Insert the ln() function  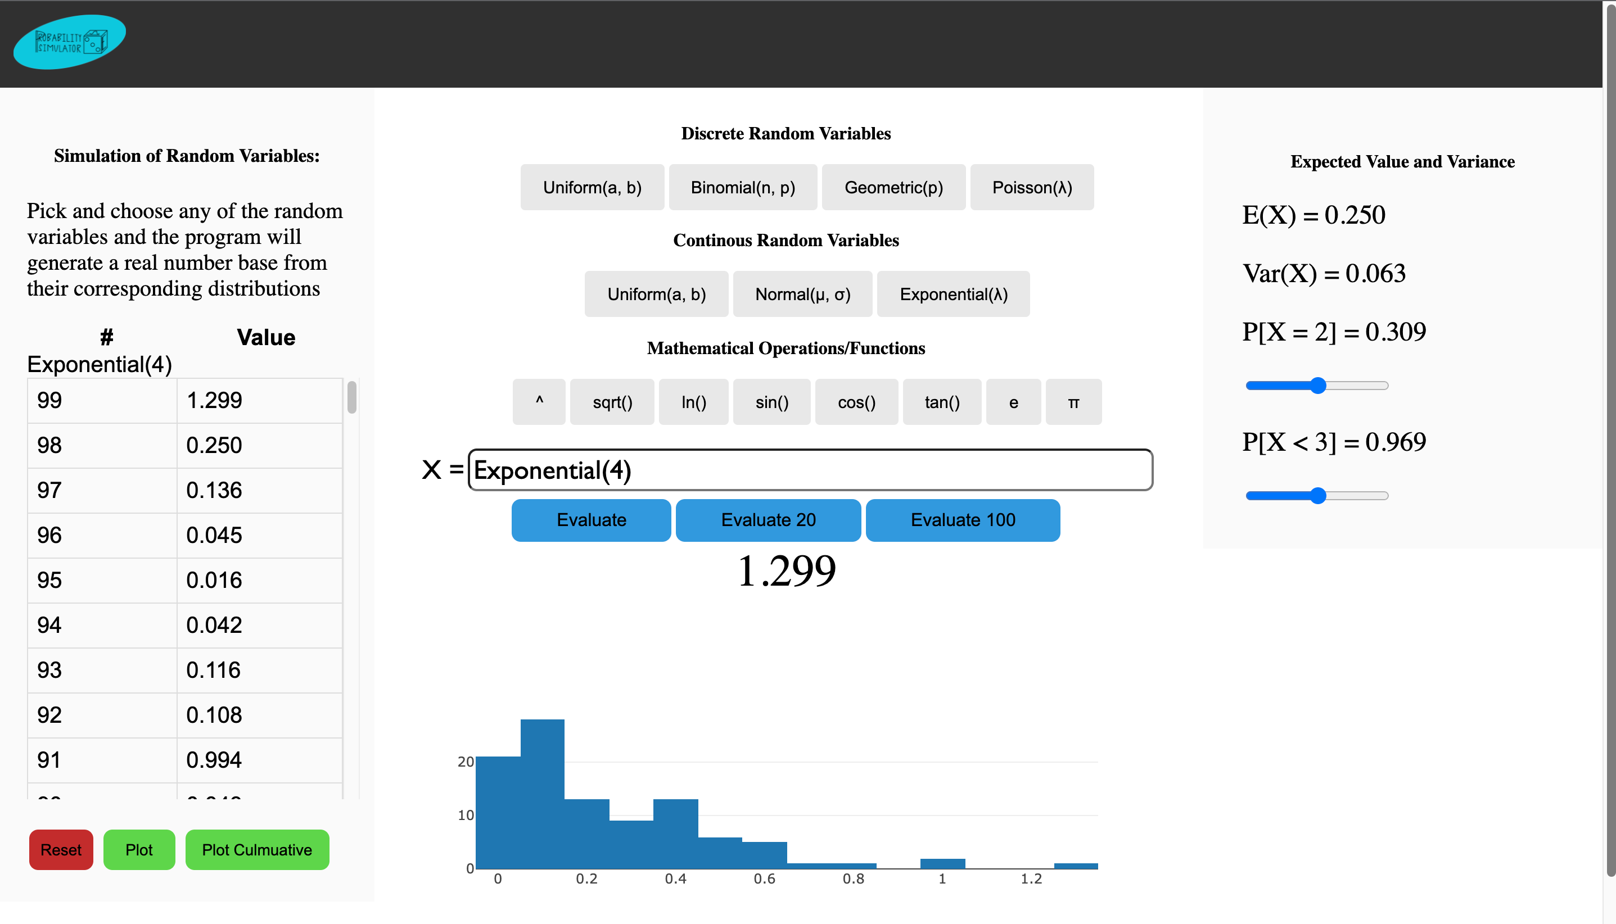click(693, 402)
